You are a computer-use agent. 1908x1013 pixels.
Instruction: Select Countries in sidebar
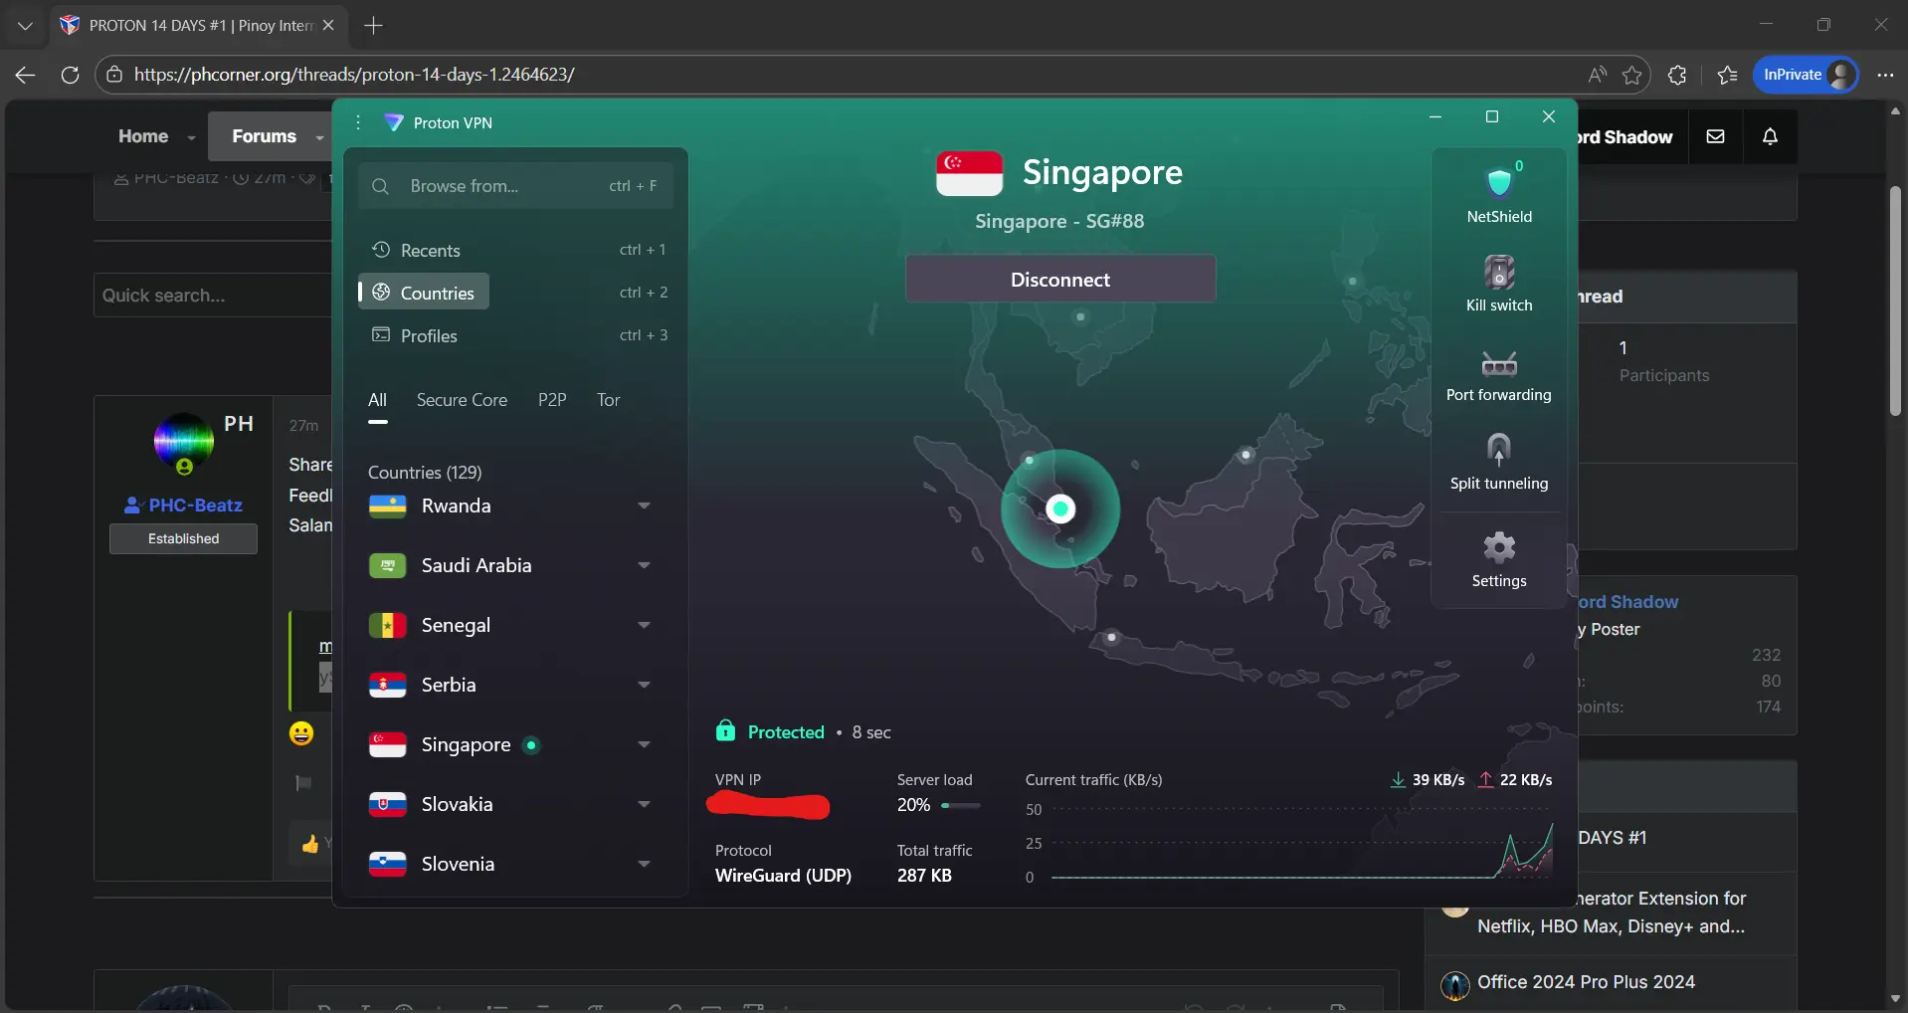(x=424, y=293)
